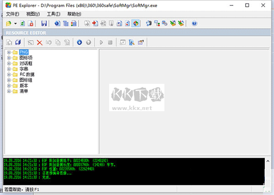Screen dimensions: 274x195
Task: Click the stop square button
Action: (110, 42)
